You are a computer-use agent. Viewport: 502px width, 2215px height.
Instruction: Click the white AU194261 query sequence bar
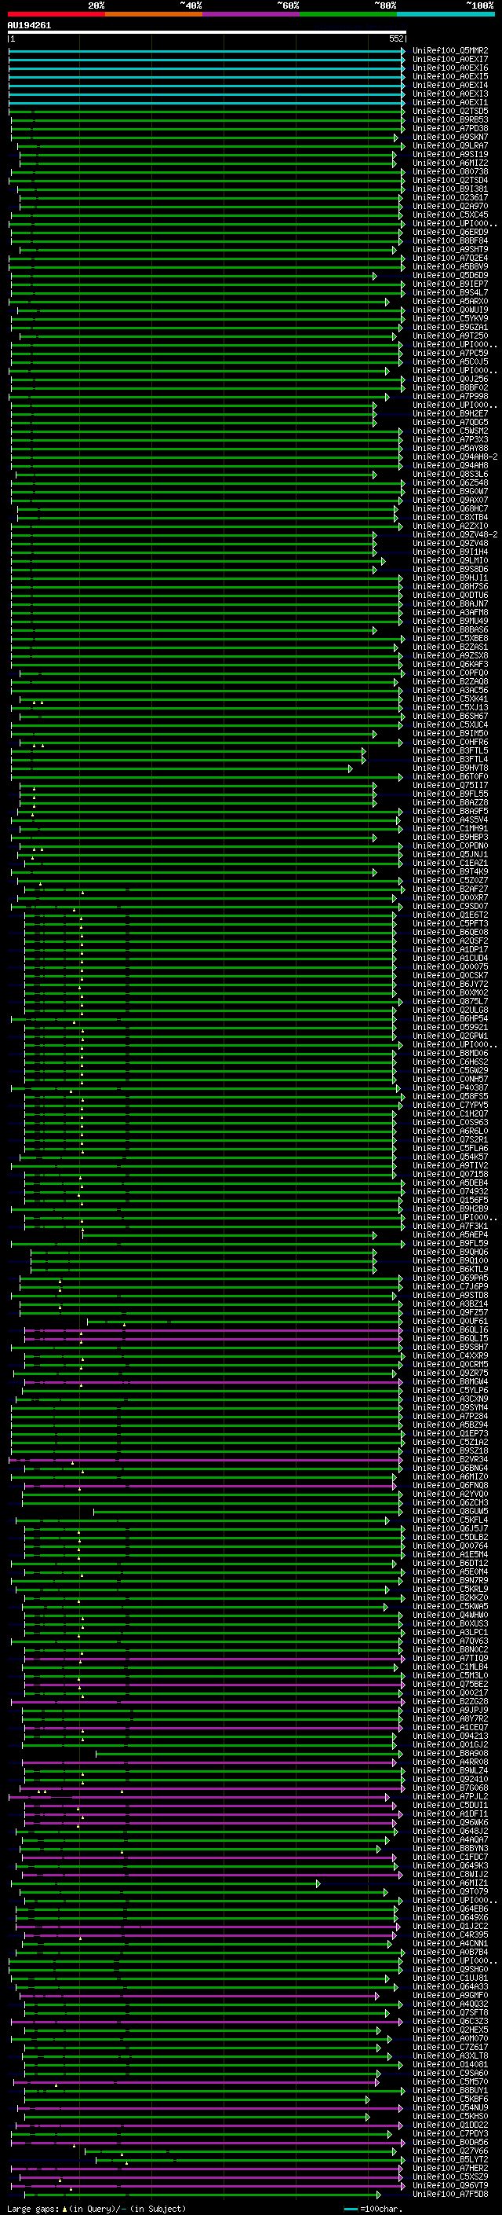(x=207, y=31)
